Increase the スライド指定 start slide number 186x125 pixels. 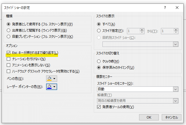pyautogui.click(x=142, y=30)
